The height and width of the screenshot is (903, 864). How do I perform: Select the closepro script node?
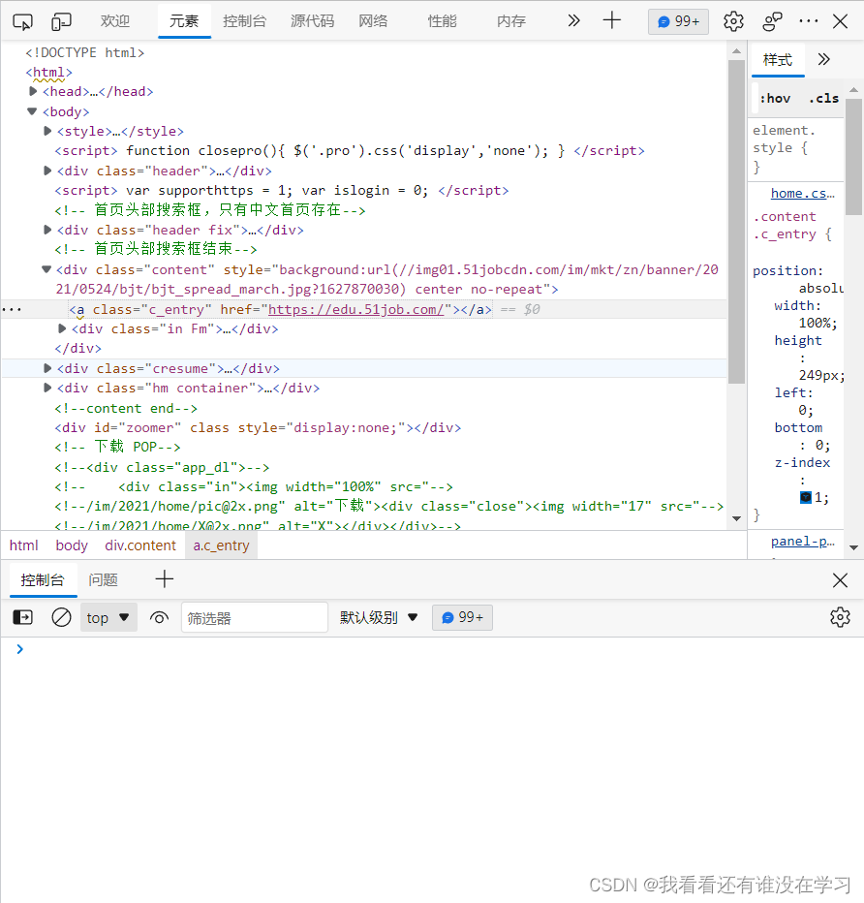tap(350, 150)
